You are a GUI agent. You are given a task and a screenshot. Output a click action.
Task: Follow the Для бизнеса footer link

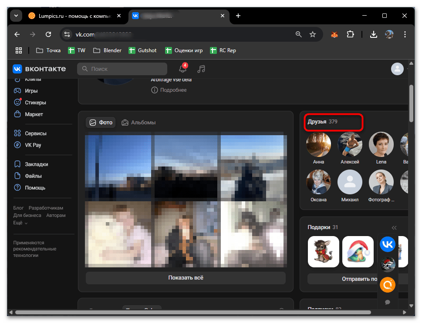[x=27, y=216]
